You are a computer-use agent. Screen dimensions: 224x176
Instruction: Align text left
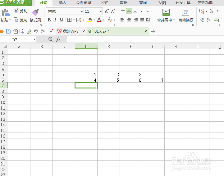pos(122,20)
